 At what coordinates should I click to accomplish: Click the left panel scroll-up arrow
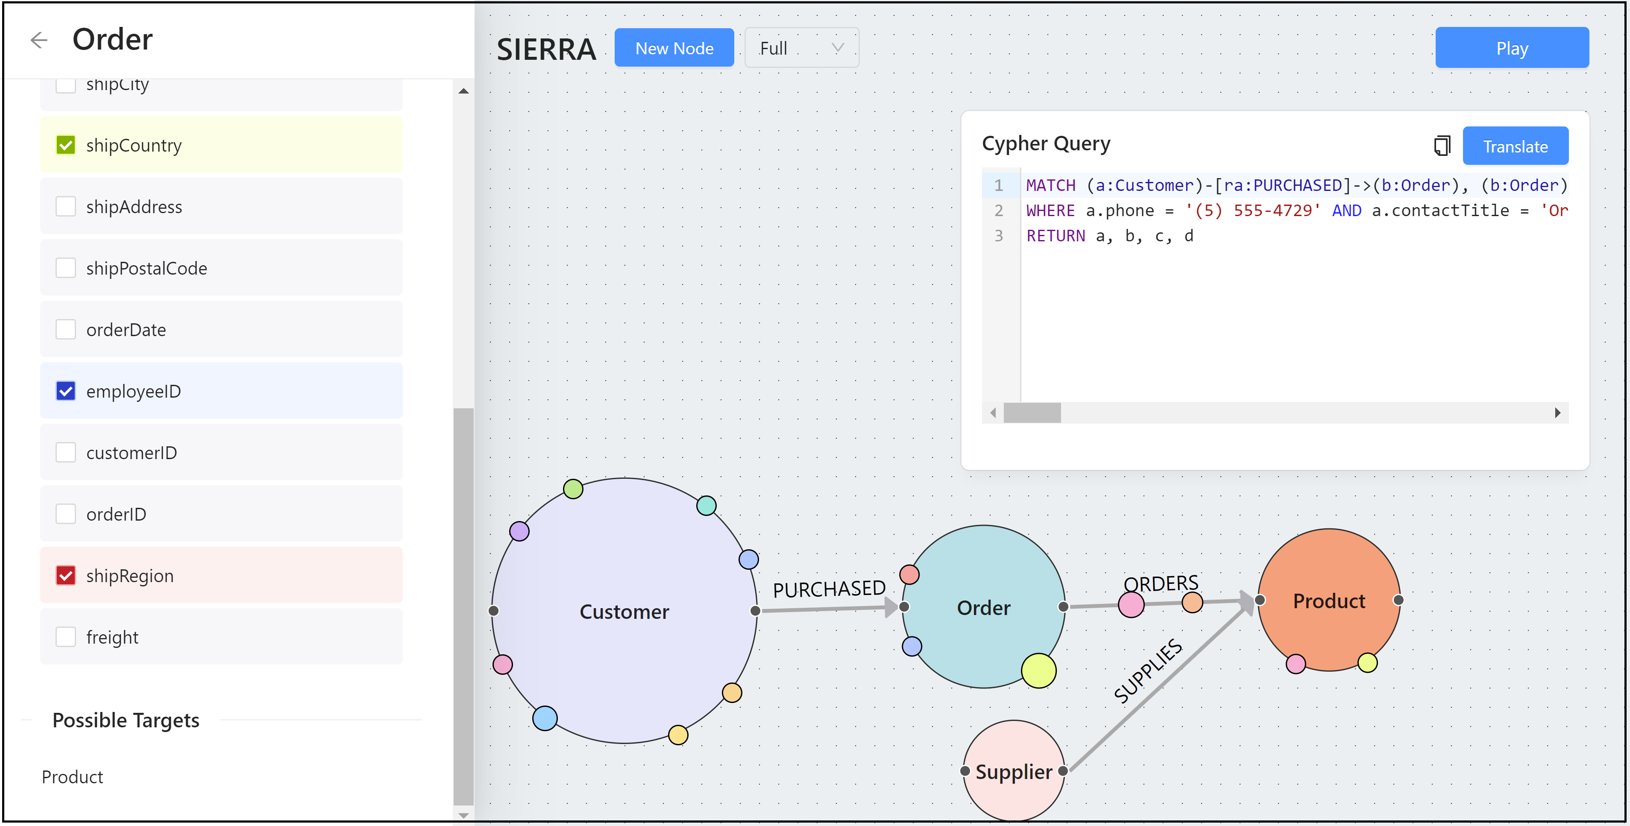click(463, 91)
